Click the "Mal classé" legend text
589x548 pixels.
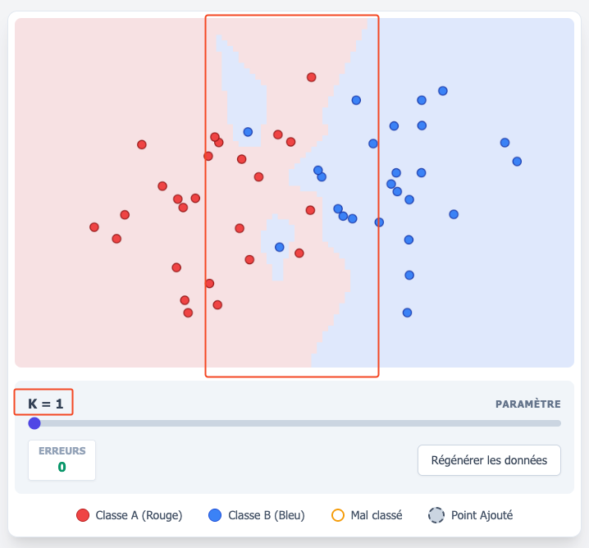pyautogui.click(x=377, y=515)
